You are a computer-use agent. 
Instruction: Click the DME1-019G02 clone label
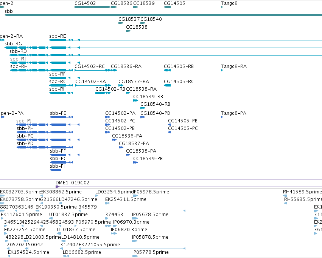(72, 183)
